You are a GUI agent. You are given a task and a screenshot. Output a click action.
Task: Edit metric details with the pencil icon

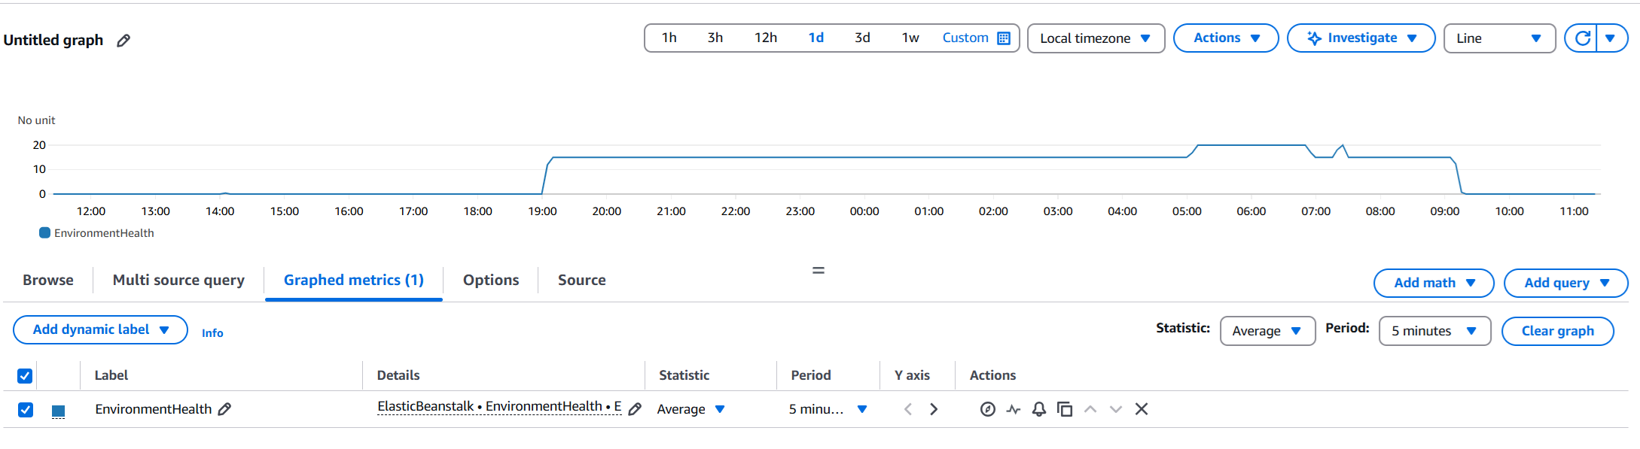coord(635,409)
